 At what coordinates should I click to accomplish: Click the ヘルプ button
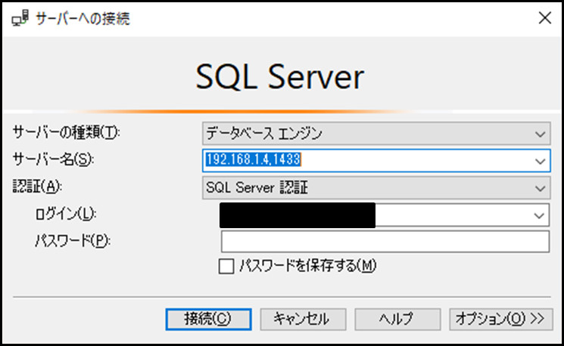click(x=397, y=319)
